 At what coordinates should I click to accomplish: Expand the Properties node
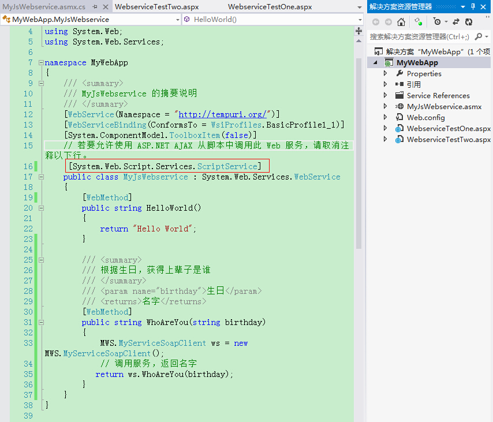pyautogui.click(x=386, y=73)
